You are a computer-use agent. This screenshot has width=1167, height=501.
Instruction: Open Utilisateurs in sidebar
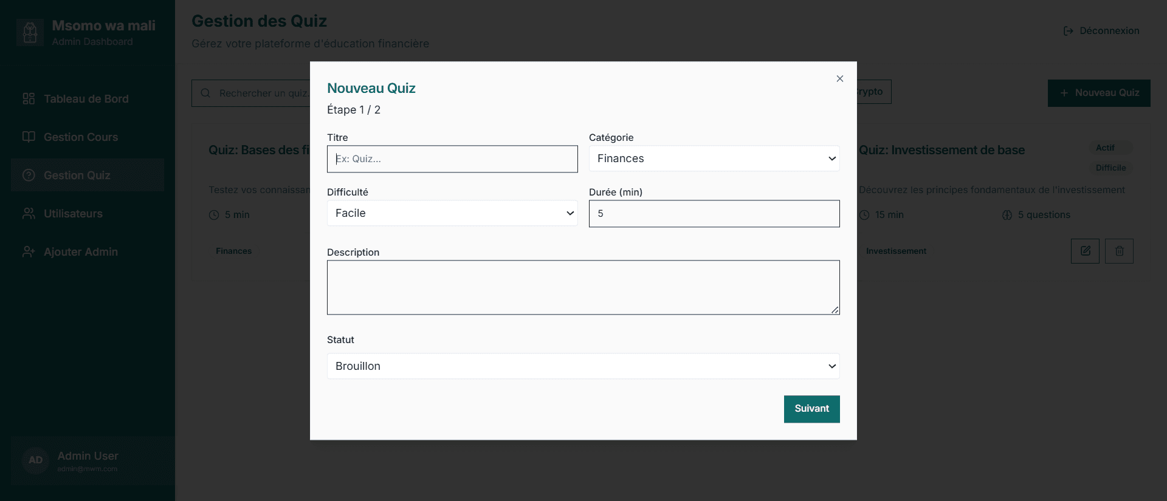[x=88, y=214]
